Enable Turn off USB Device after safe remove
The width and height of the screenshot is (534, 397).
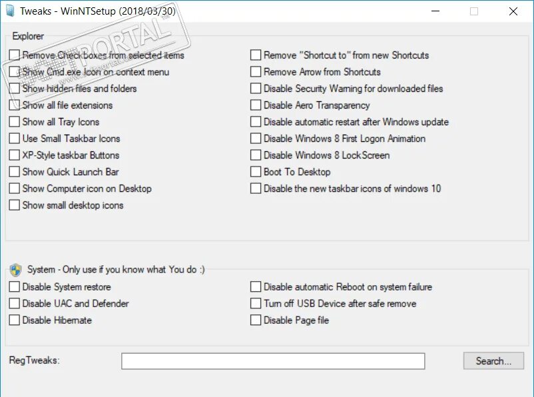256,303
